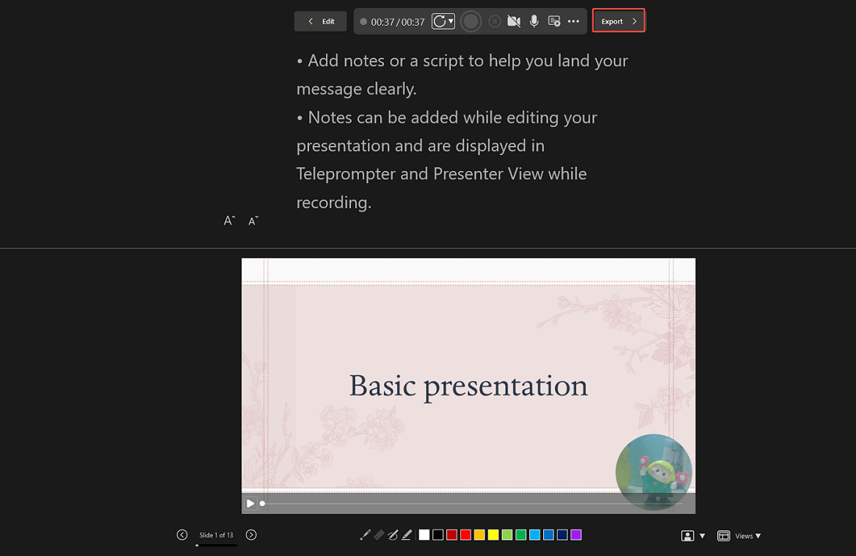
Task: Click the Edit button
Action: (320, 21)
